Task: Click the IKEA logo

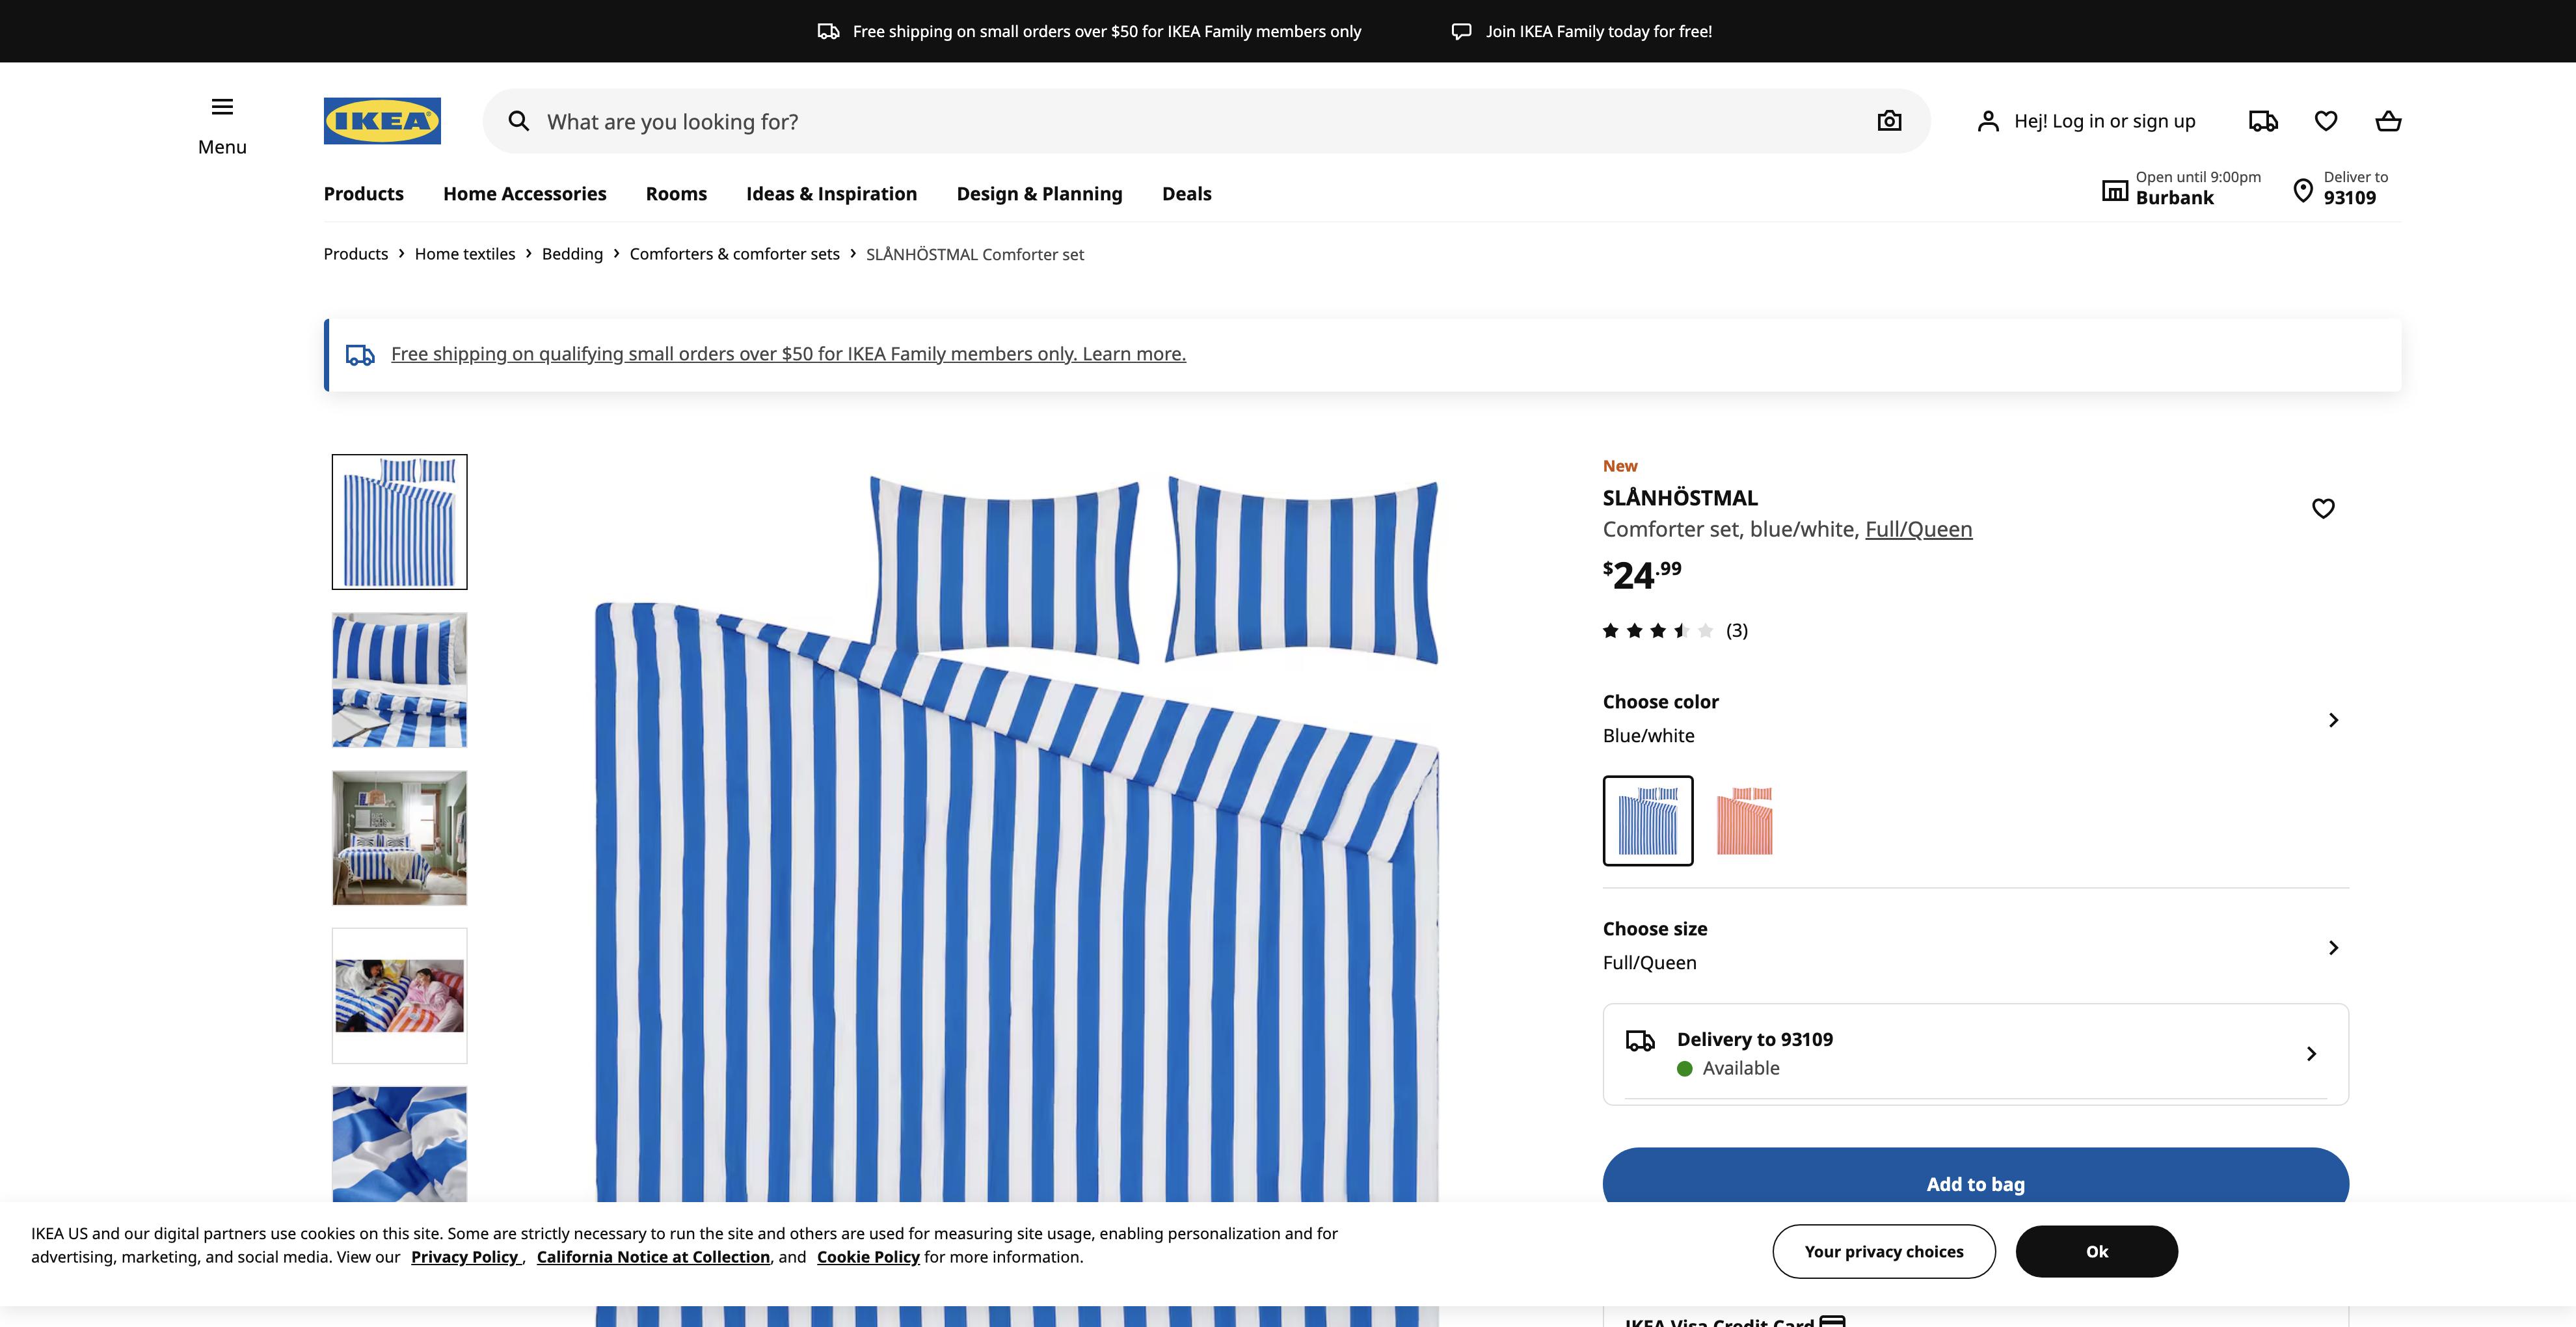Action: (382, 121)
